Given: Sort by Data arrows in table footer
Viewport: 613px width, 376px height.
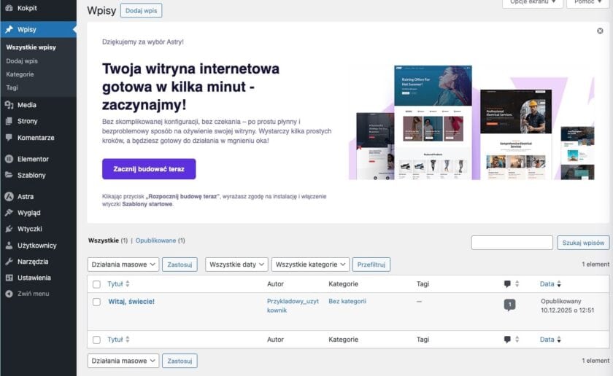Looking at the screenshot, I should 559,340.
